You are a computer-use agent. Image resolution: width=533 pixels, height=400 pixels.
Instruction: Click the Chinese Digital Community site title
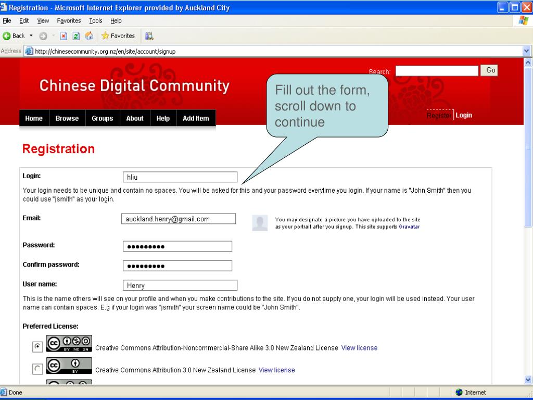(x=135, y=86)
